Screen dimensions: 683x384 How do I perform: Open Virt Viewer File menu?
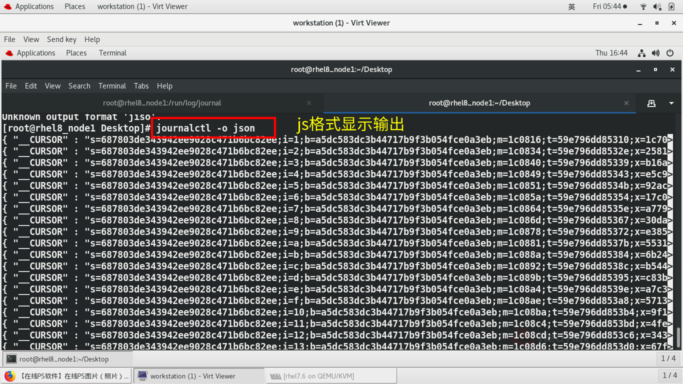tap(9, 39)
